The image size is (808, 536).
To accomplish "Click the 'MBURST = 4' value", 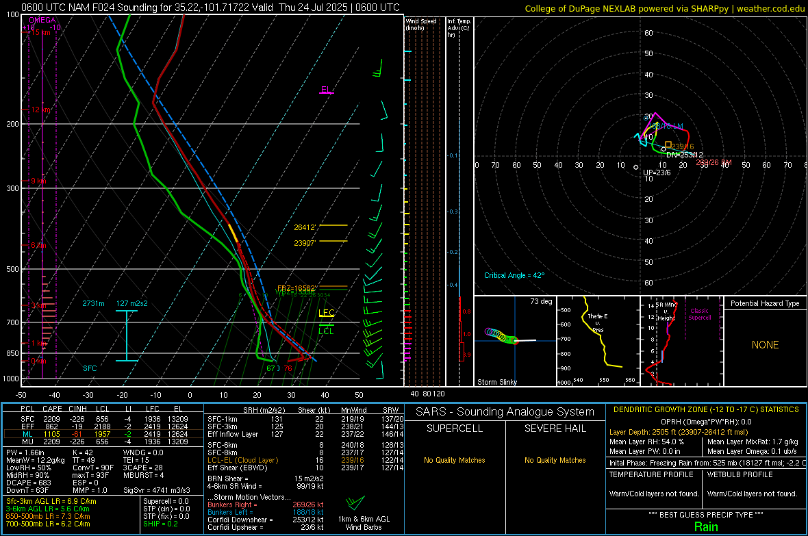I will pyautogui.click(x=143, y=474).
